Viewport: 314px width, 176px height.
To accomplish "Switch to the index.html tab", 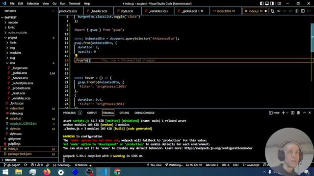I will (226, 11).
